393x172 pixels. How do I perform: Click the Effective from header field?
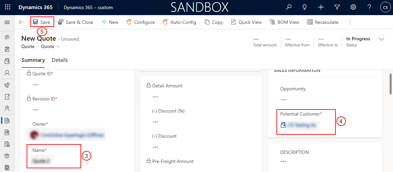[297, 42]
